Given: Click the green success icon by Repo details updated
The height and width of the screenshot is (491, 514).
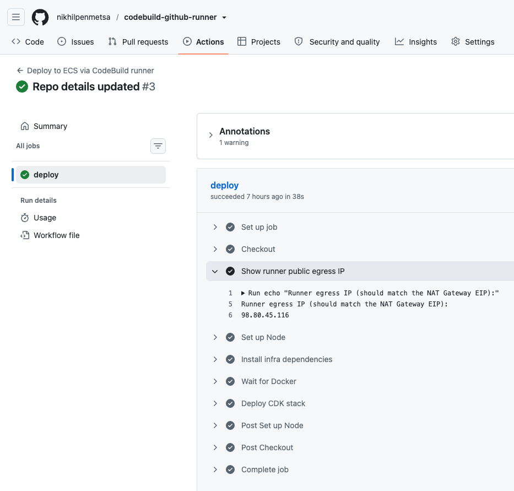Looking at the screenshot, I should click(22, 87).
